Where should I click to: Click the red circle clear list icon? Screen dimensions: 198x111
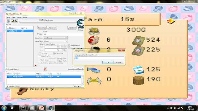pos(45,69)
